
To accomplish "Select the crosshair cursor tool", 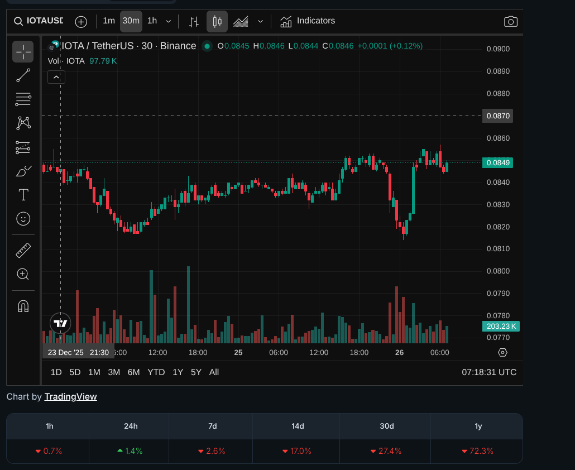I will pos(23,52).
